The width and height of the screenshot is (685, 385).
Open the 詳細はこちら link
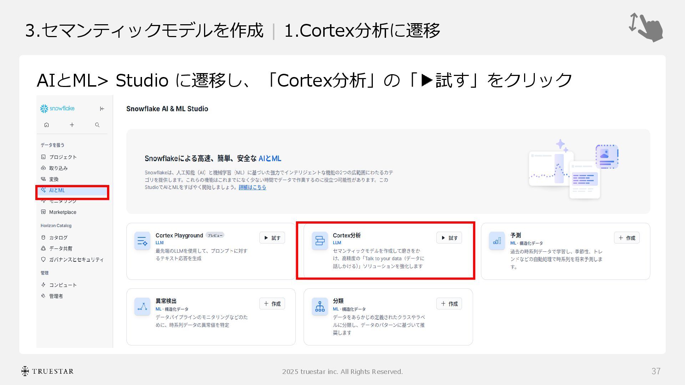pos(252,187)
